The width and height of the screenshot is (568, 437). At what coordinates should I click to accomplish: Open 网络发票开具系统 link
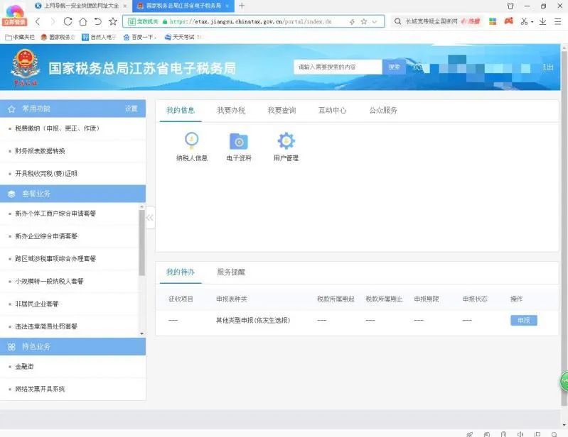pos(40,389)
